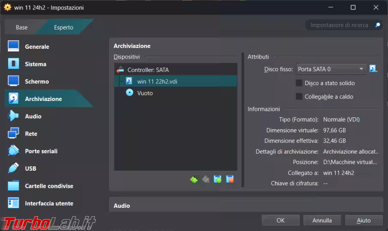The image size is (388, 231).
Task: Click the search magnifier icon
Action: coord(378,25)
